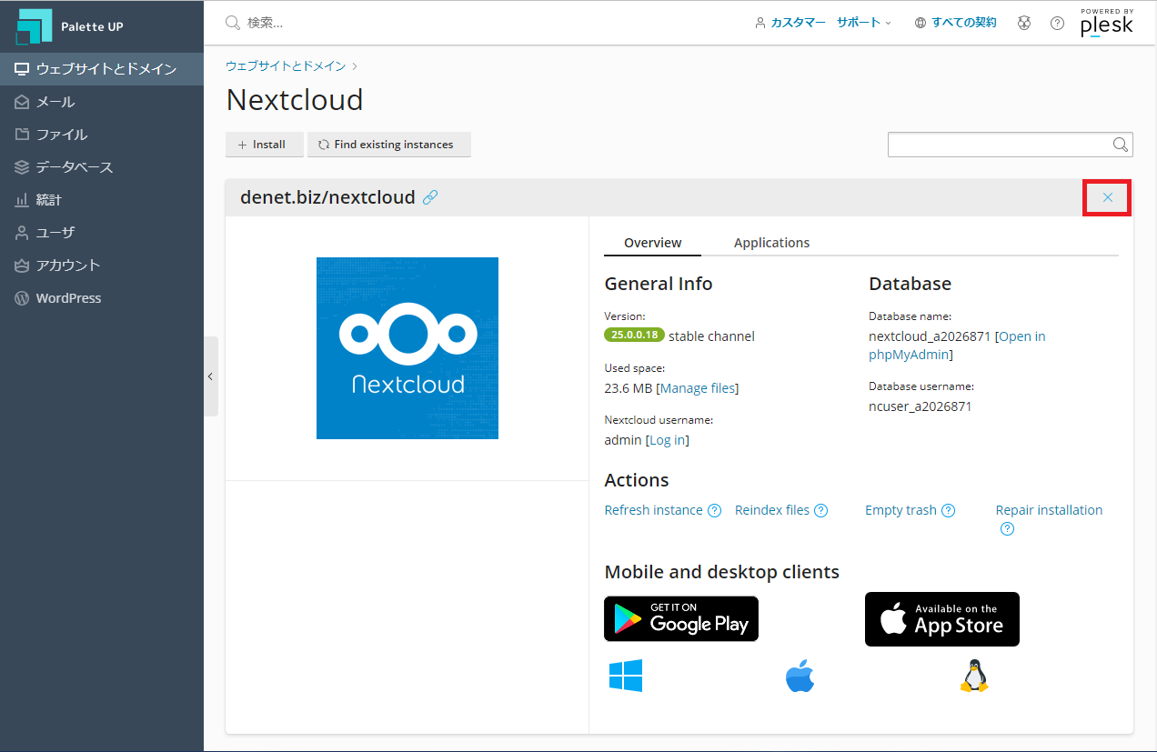Click the Plesk logo
The width and height of the screenshot is (1157, 752).
pos(1107,23)
